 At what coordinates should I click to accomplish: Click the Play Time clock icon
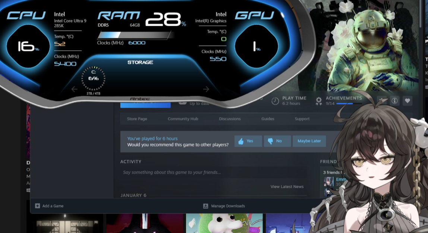275,101
